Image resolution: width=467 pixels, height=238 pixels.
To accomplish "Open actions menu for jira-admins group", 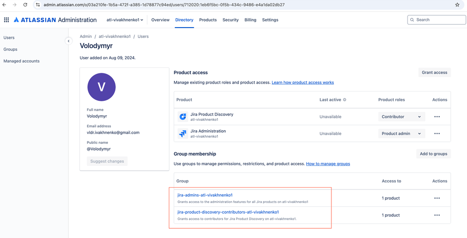I will (x=437, y=198).
